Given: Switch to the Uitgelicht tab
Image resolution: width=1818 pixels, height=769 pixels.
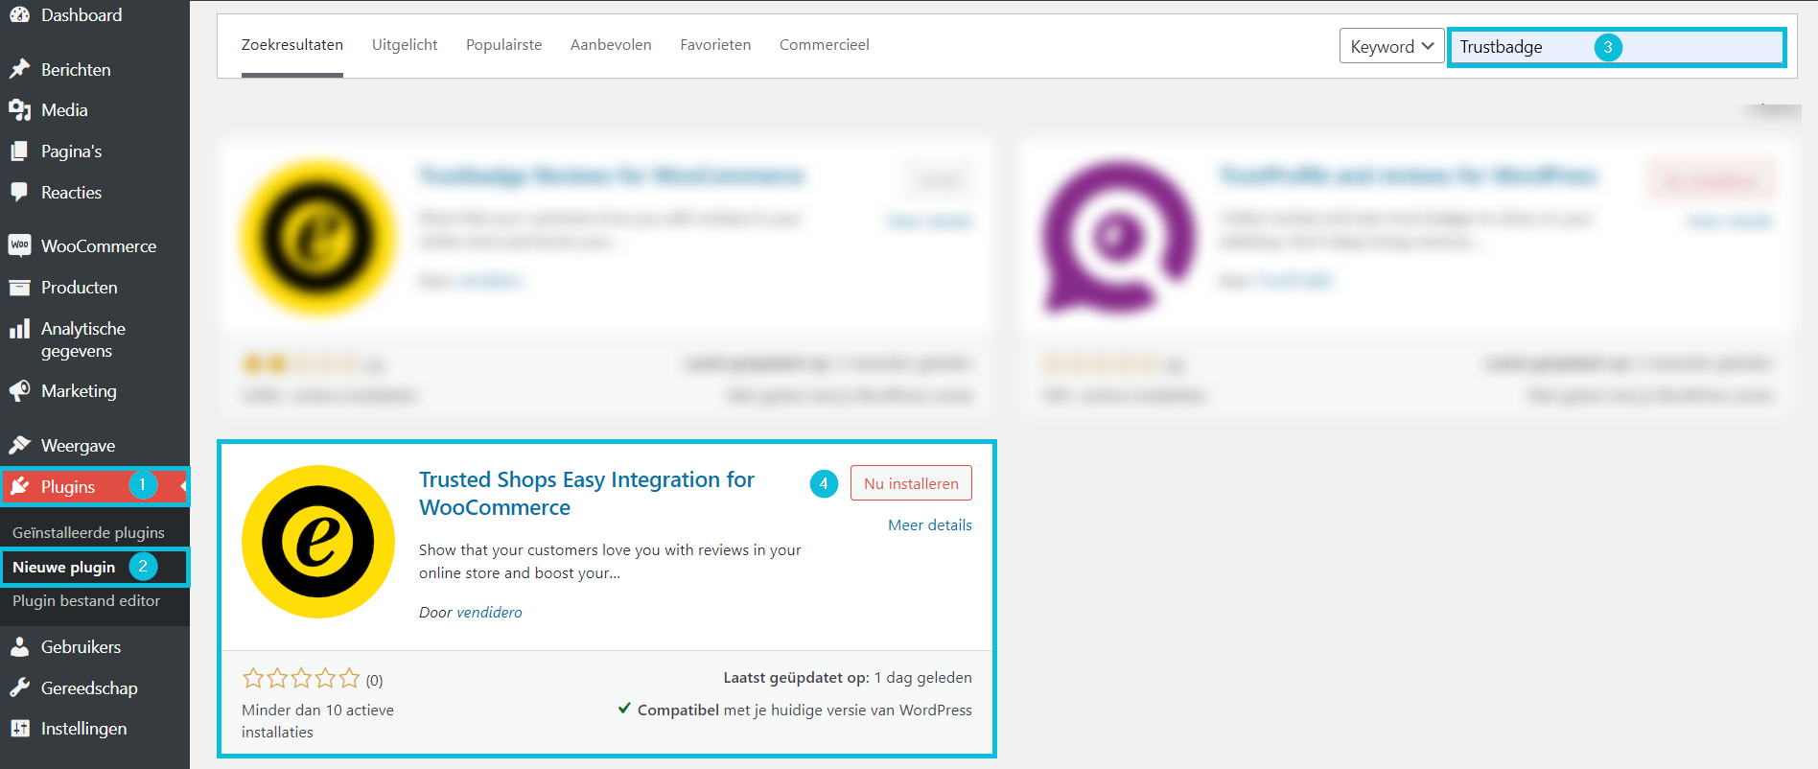Looking at the screenshot, I should pyautogui.click(x=405, y=45).
